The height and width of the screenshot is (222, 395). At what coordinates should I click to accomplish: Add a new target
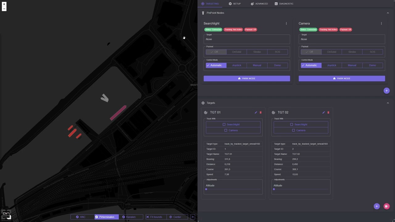point(377,206)
